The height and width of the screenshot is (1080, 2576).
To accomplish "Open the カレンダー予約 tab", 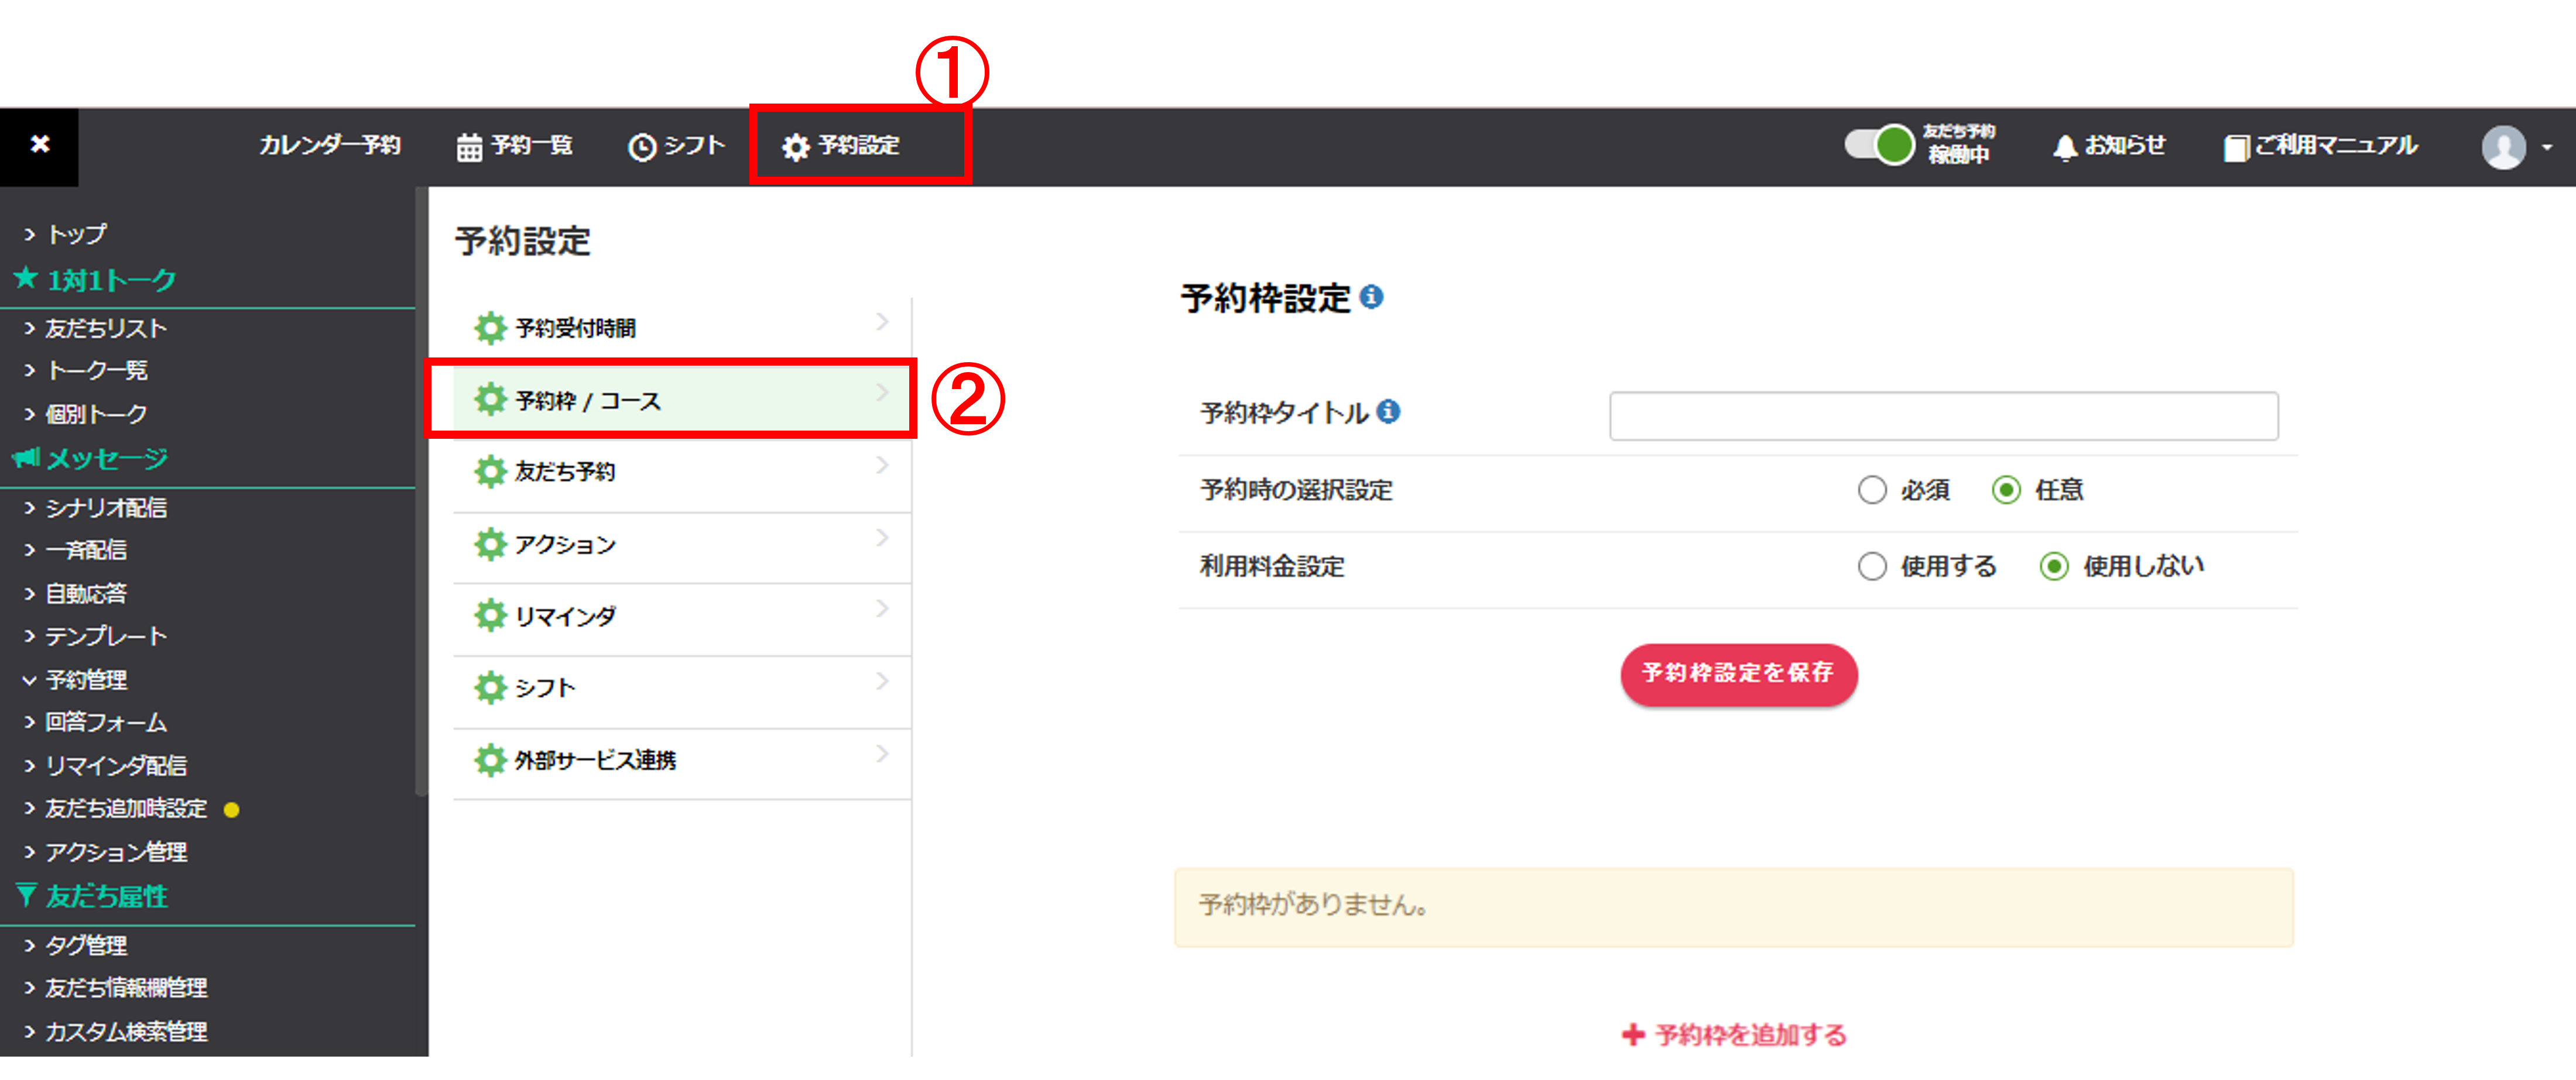I will point(330,146).
